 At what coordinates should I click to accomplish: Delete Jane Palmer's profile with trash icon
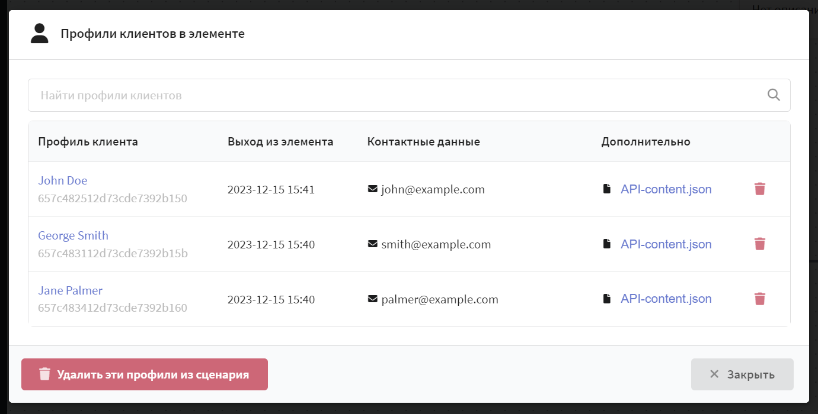tap(760, 299)
